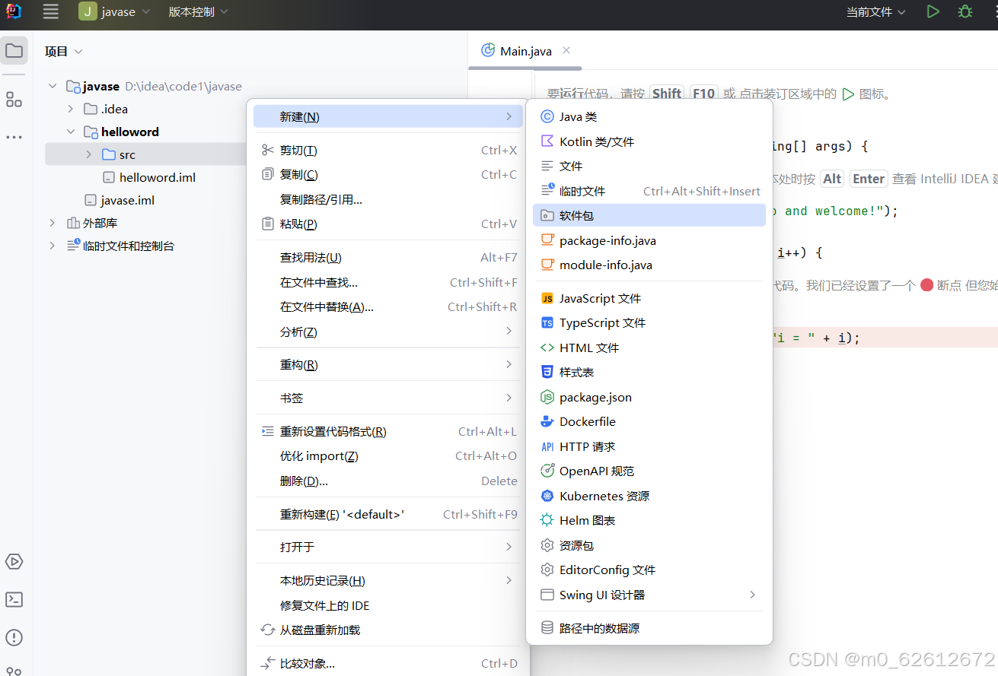
Task: Expand the 外部库 tree node
Action: point(51,223)
